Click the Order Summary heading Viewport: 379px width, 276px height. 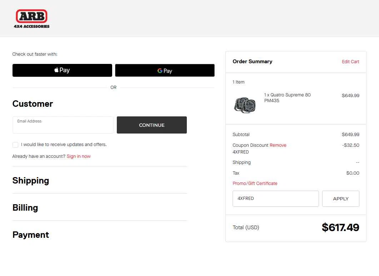pos(252,61)
